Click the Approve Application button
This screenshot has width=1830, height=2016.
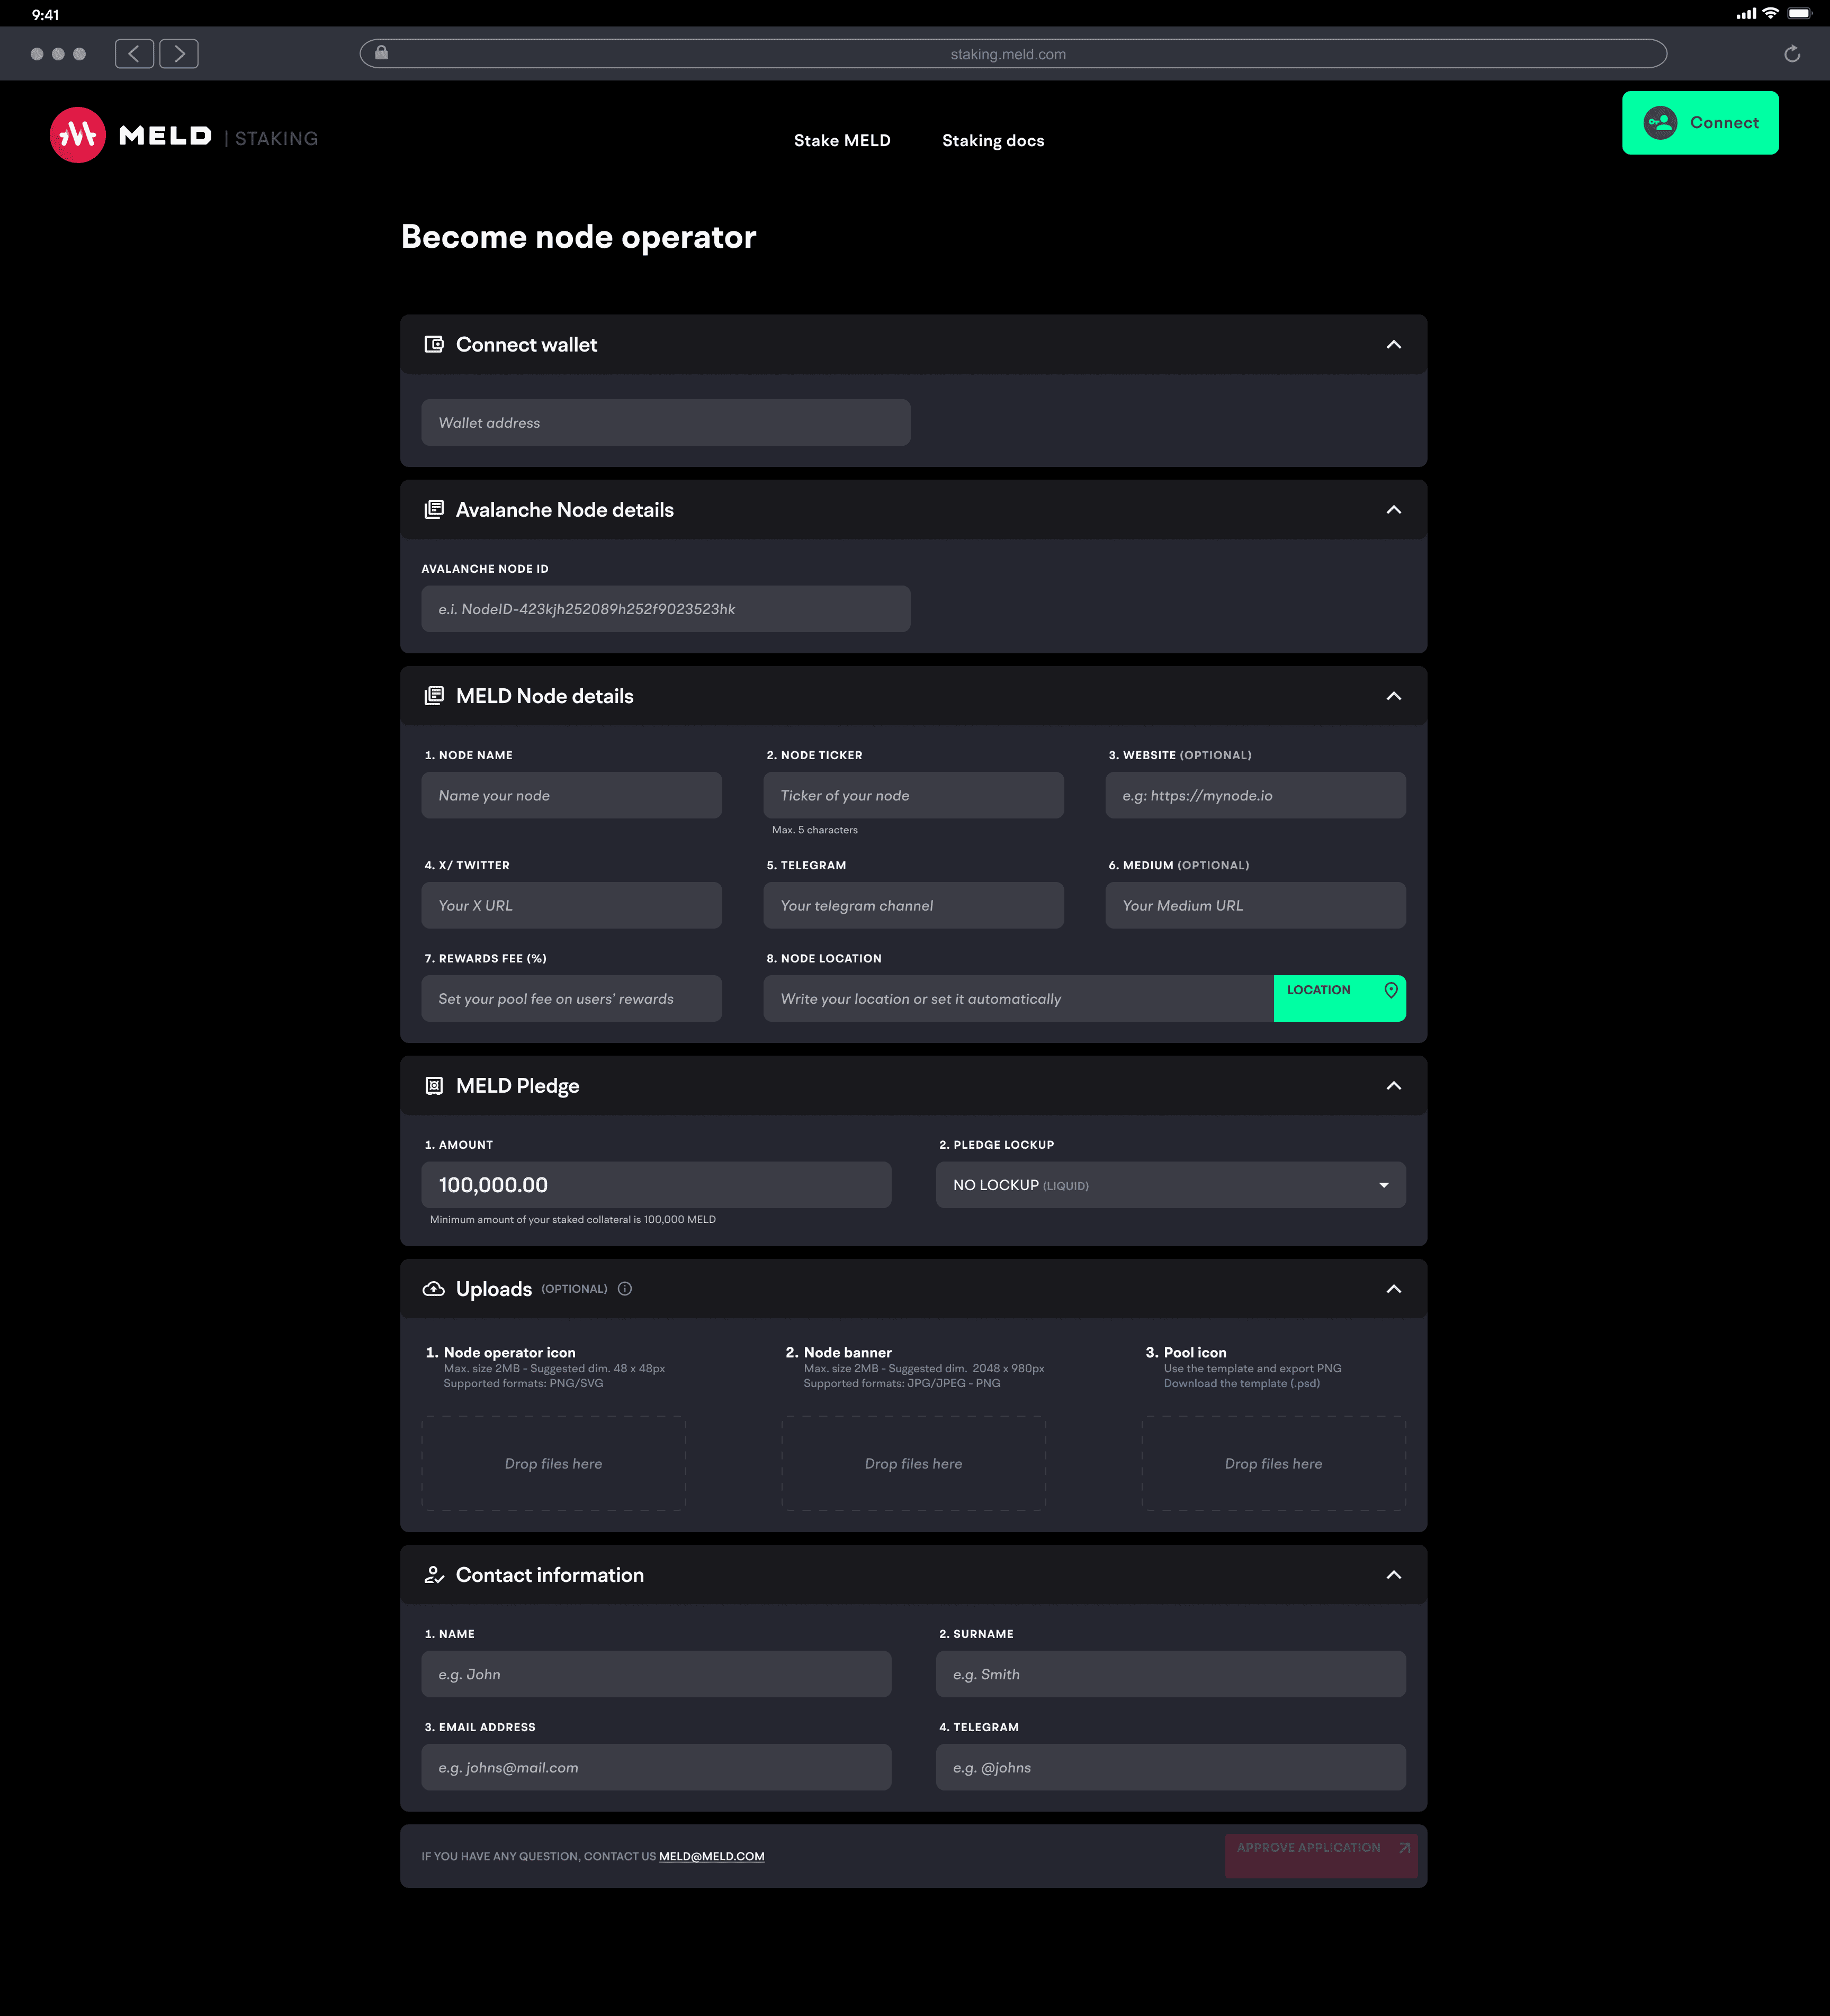point(1320,1855)
